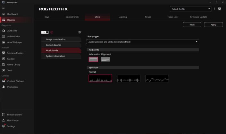The width and height of the screenshot is (226, 134).
Task: Select Image or Animation mode
Action: coord(61,39)
